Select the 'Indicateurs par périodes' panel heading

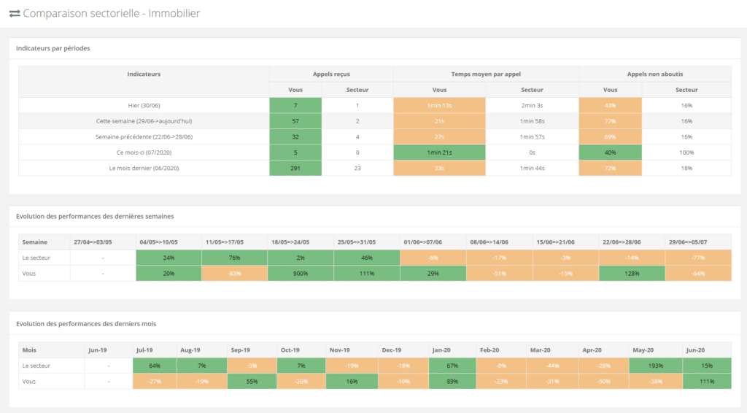point(53,48)
